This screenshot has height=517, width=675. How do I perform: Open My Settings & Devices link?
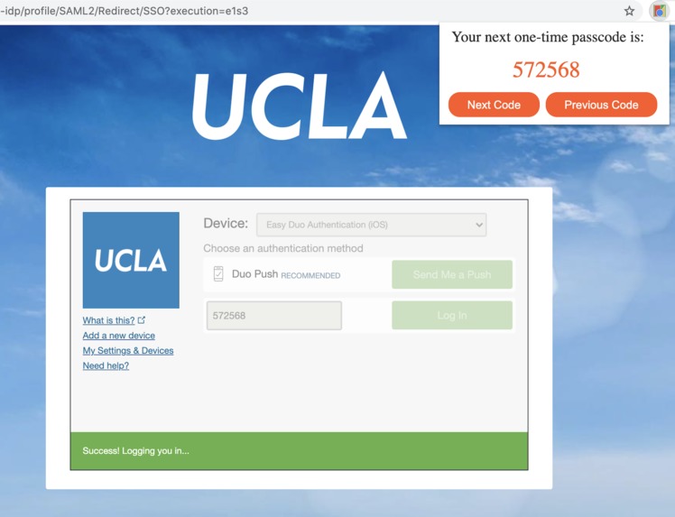[x=128, y=350]
